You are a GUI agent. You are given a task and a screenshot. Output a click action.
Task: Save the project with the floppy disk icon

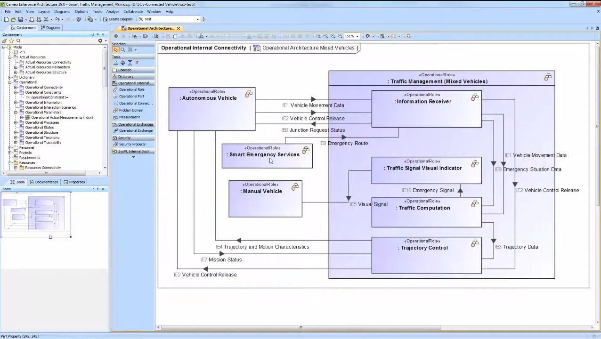coord(21,19)
